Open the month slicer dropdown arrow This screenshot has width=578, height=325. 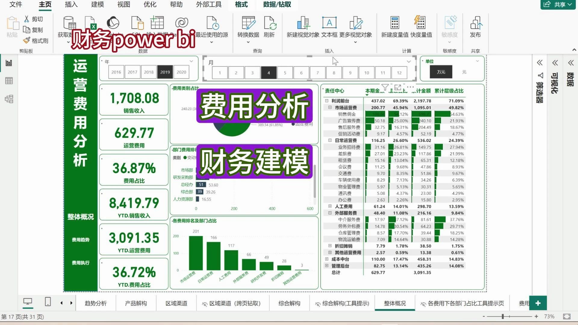tap(408, 61)
